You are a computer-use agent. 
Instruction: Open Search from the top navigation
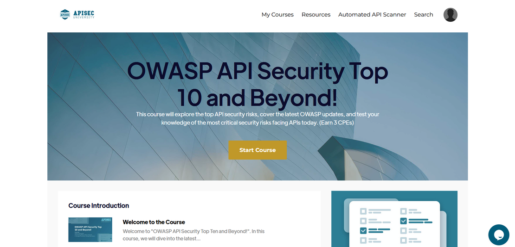(423, 15)
